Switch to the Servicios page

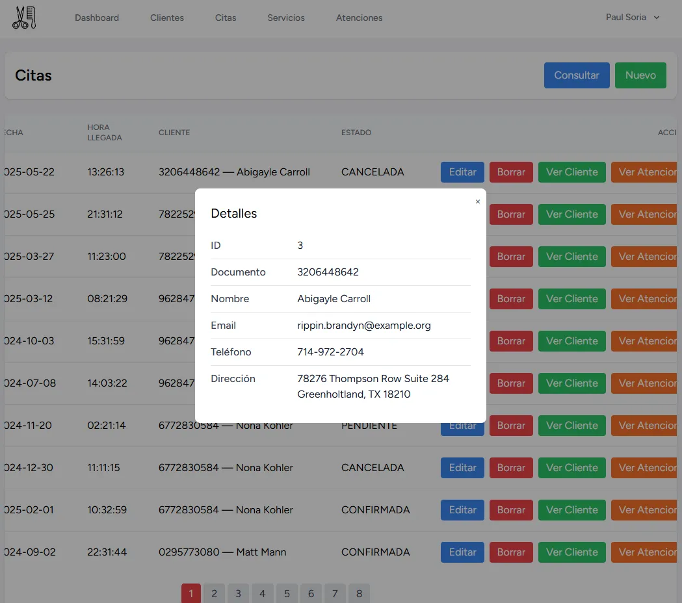pos(286,18)
